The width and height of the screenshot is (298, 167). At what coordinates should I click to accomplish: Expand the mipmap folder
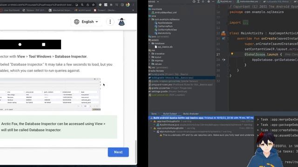(x=149, y=61)
